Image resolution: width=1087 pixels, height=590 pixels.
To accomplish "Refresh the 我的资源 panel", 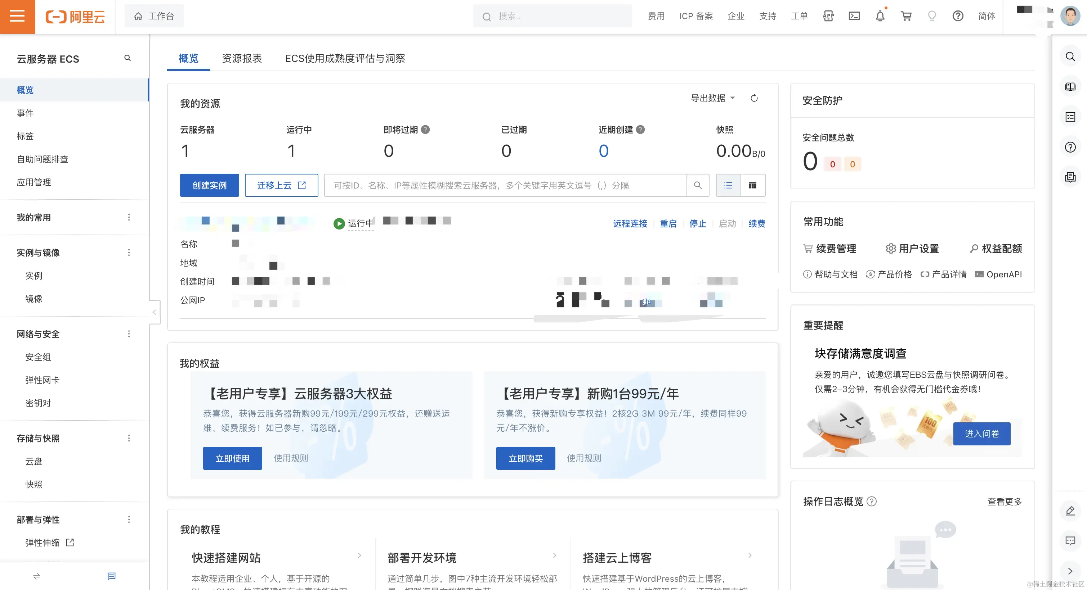I will (754, 98).
